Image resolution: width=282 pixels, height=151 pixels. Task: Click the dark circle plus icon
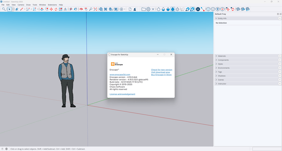pos(198,9)
